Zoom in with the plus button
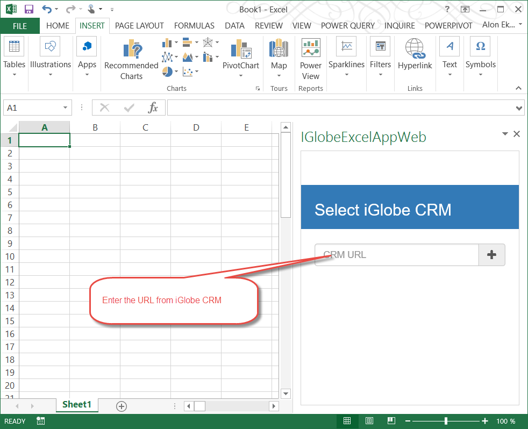528x429 pixels. [485, 421]
